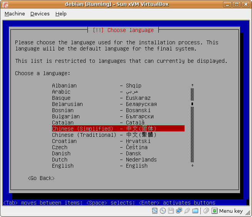This screenshot has height=217, width=252.
Task: Activate the Go Back button
Action: 41,178
